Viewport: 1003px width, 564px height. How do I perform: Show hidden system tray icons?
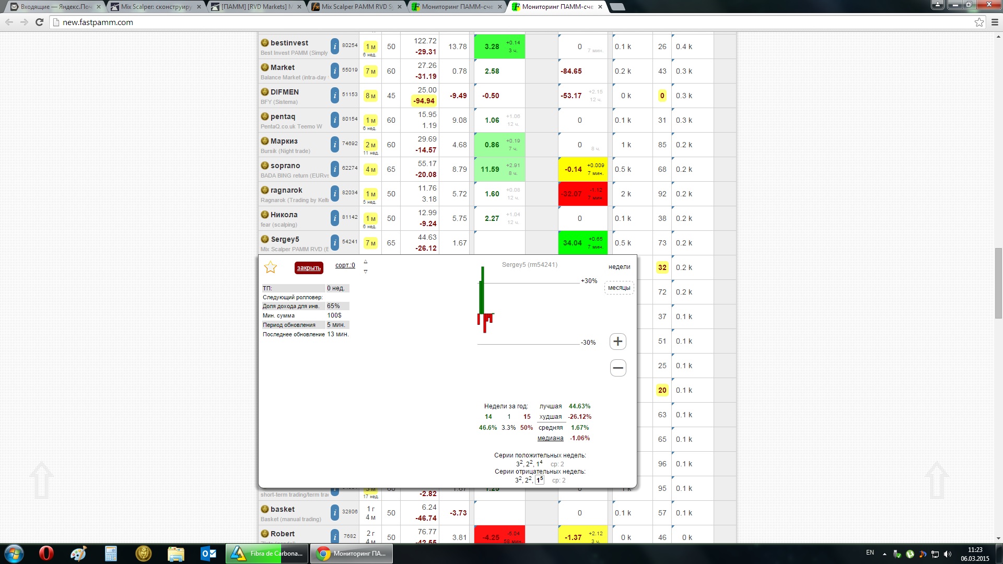point(884,554)
